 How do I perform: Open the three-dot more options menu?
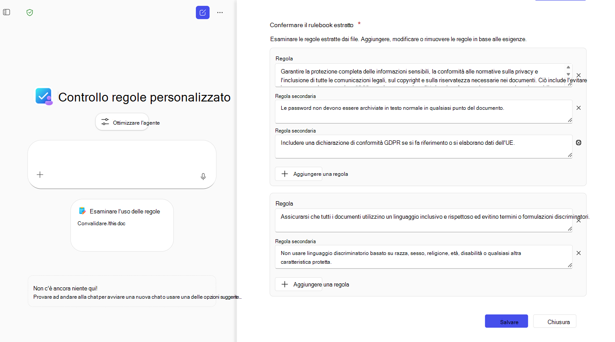click(x=220, y=12)
